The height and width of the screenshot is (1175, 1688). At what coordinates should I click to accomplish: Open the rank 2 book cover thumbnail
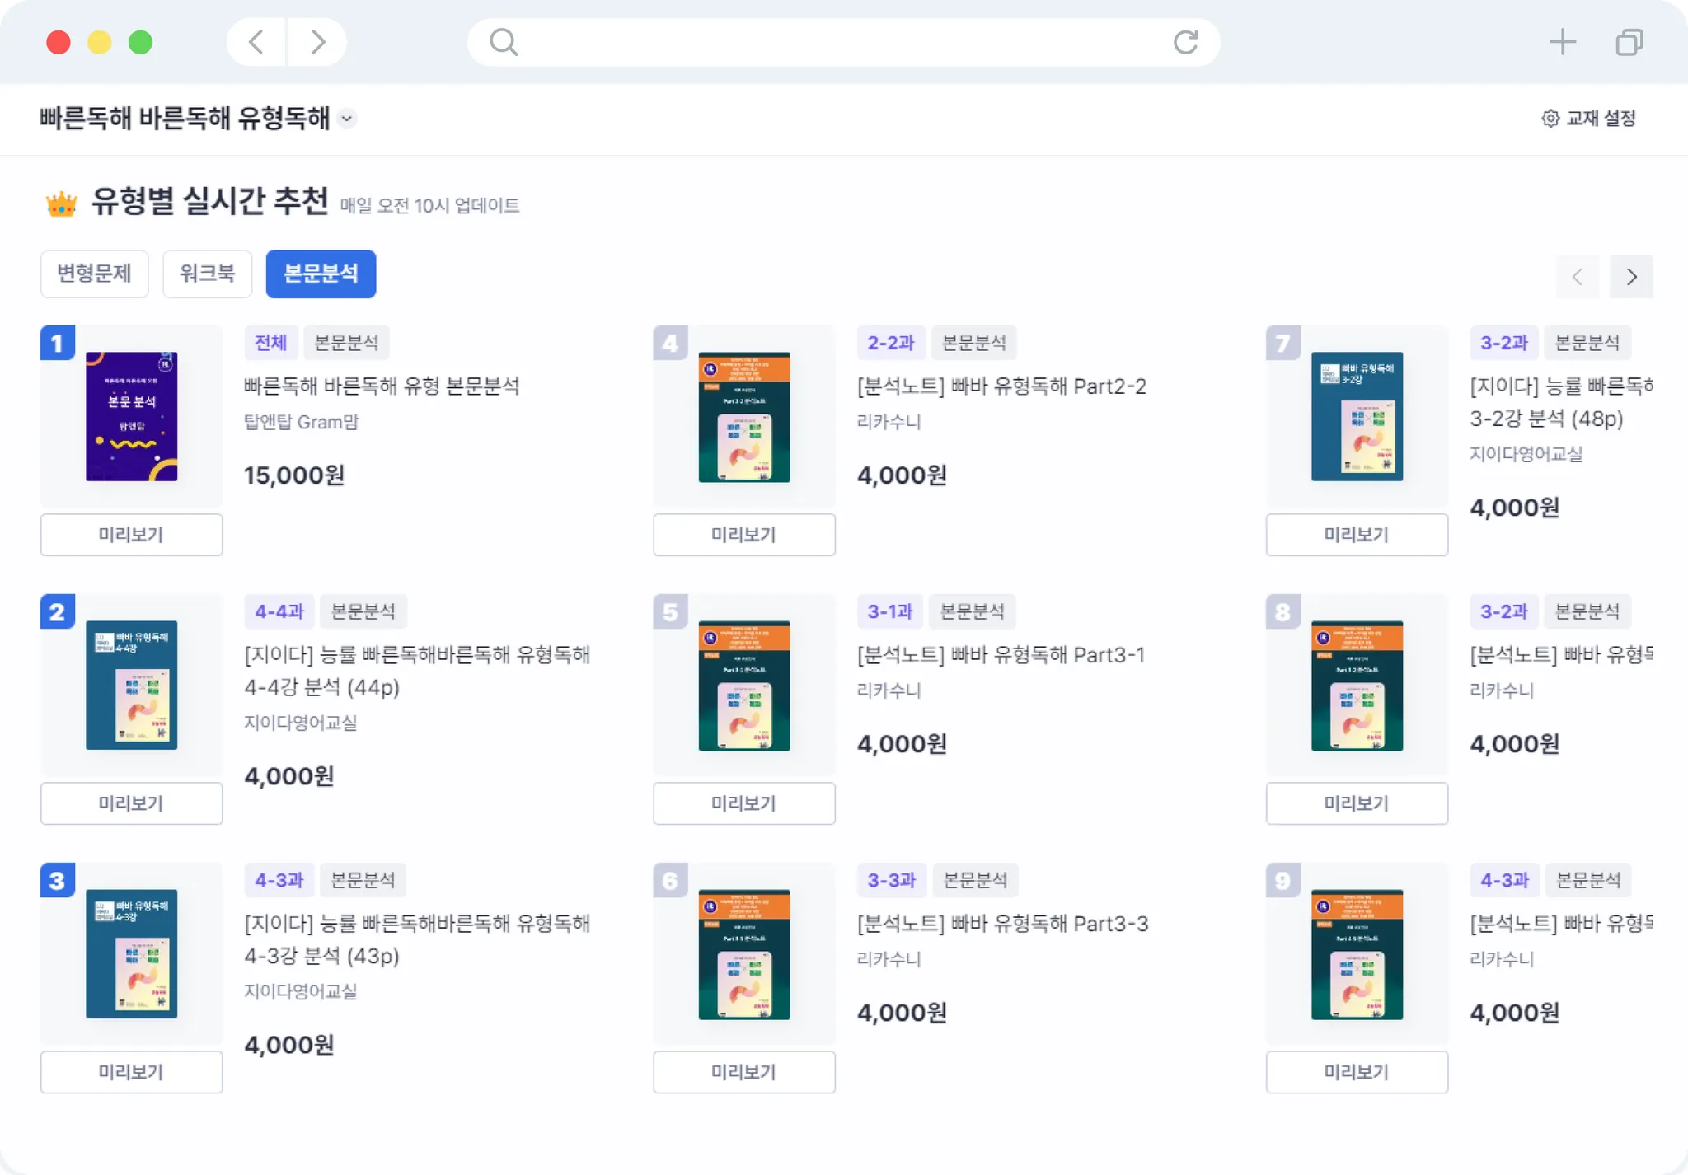tap(131, 685)
